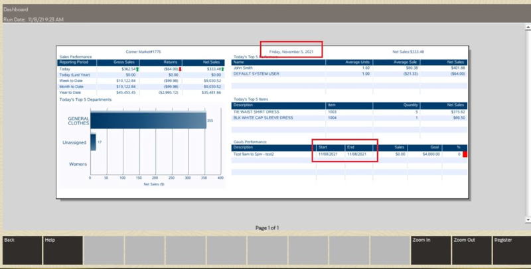Select the Quantity column header
Image resolution: width=531 pixels, height=269 pixels.
coord(410,105)
